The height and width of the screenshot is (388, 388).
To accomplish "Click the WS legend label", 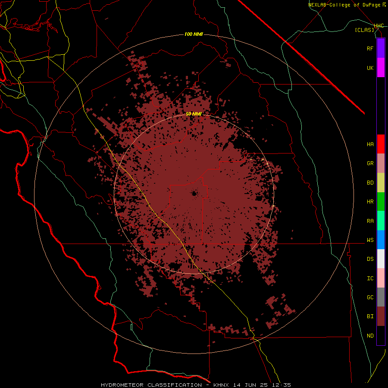I will (x=370, y=240).
